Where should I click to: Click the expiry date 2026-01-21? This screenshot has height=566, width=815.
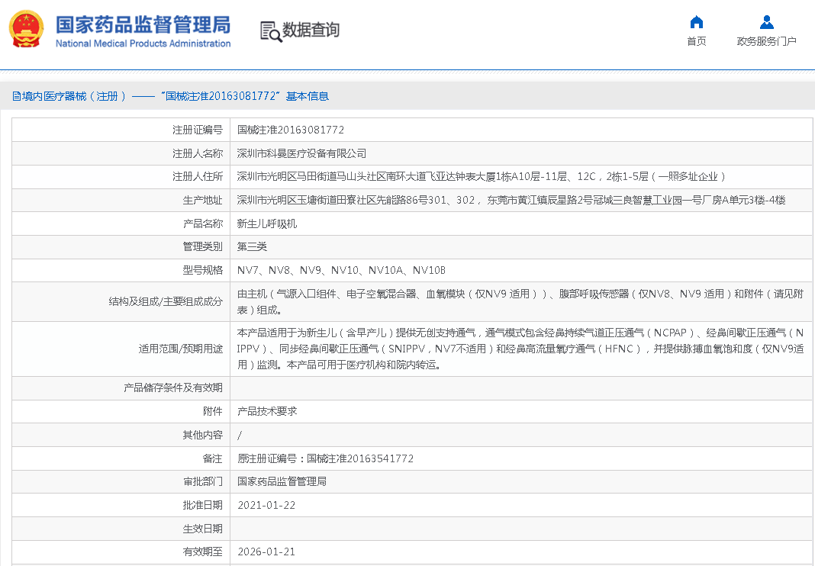(x=266, y=552)
